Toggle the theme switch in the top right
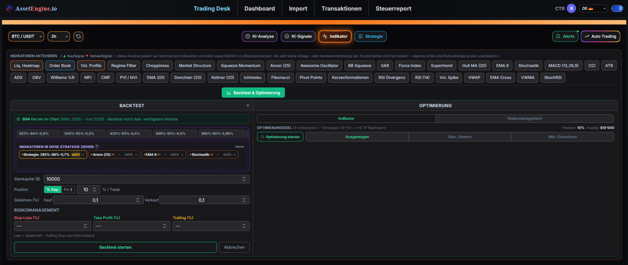628x265 pixels. click(x=617, y=9)
